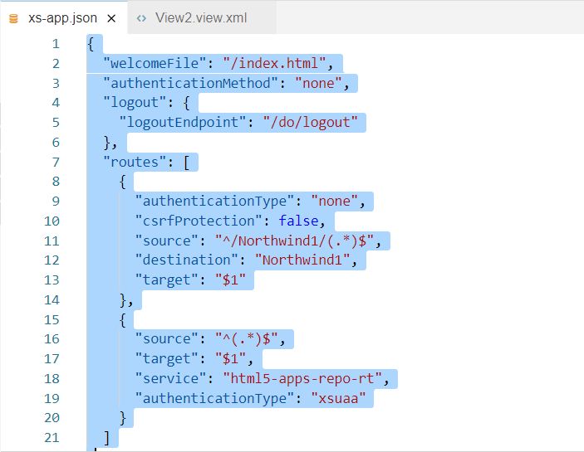Click "$1" value on line 17
This screenshot has width=584, height=452.
click(231, 359)
